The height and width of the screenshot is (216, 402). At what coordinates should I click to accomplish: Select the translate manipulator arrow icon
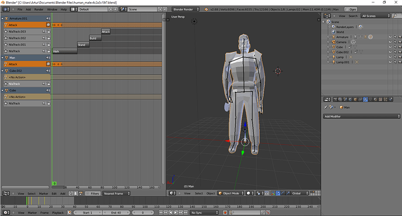pyautogui.click(x=278, y=193)
